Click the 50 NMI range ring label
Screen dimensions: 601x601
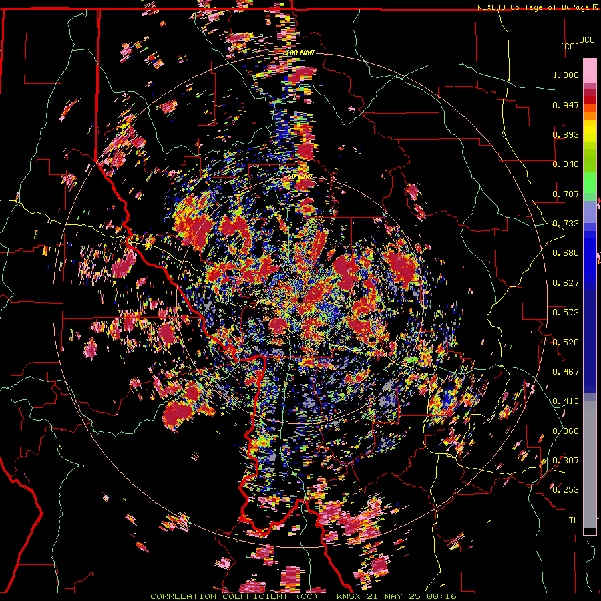(300, 177)
